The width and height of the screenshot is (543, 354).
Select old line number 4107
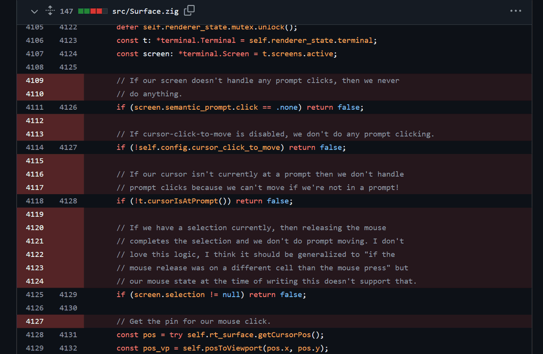tap(35, 54)
